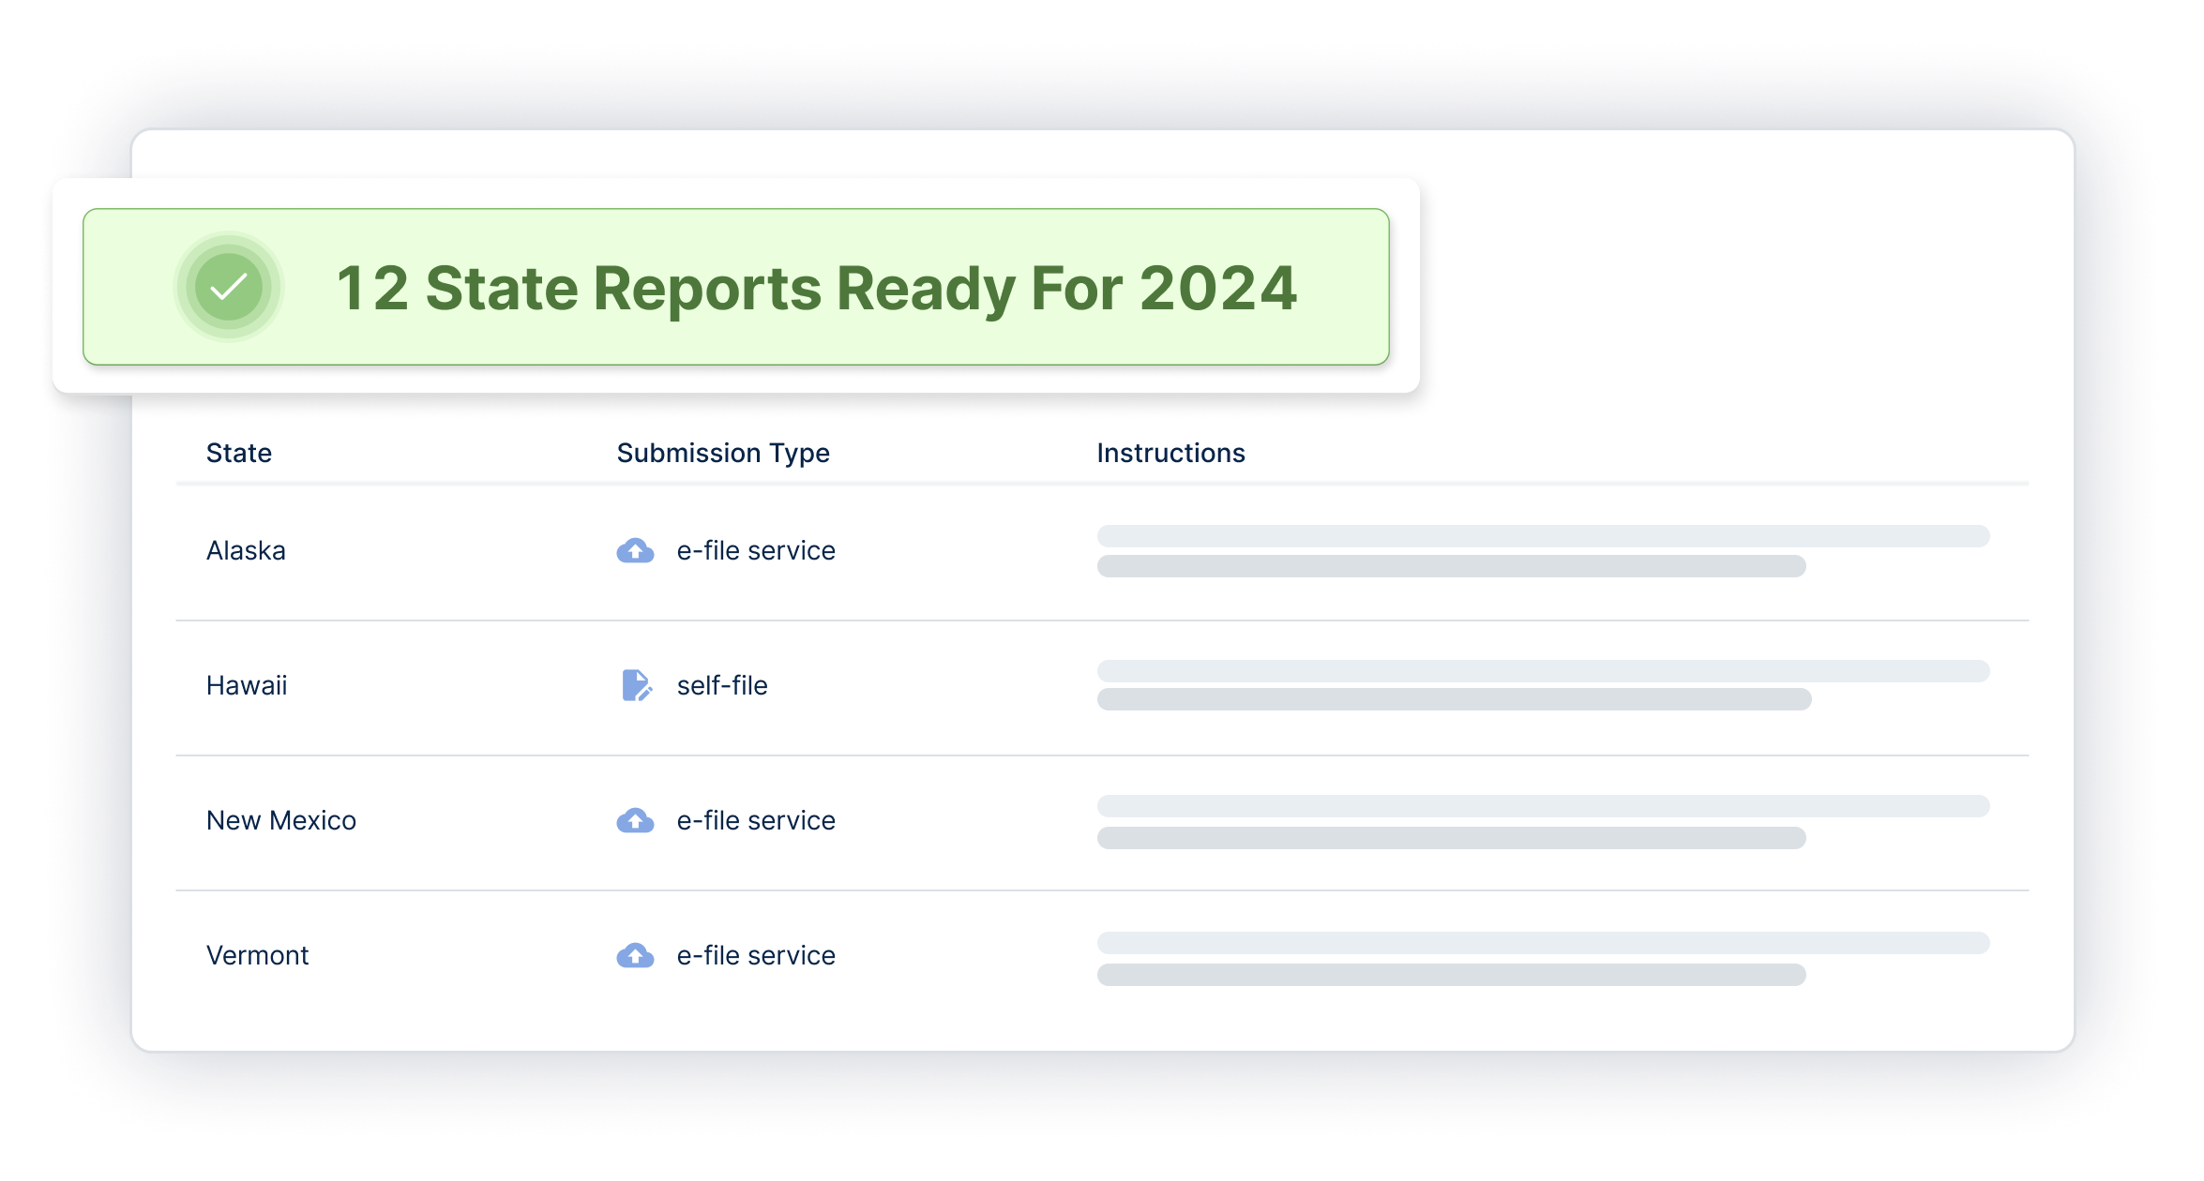Click the green checkmark success icon
The image size is (2204, 1181).
coord(228,287)
